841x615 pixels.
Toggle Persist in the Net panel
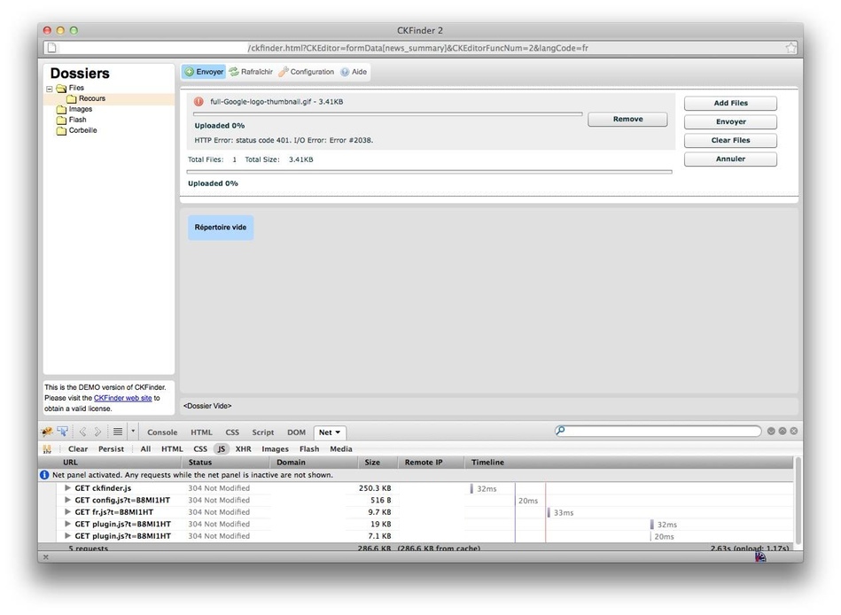click(111, 448)
